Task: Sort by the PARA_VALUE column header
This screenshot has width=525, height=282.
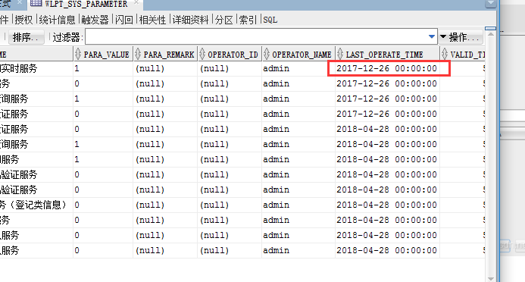Action: coord(103,55)
